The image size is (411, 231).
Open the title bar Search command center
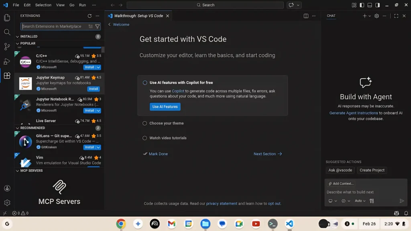click(205, 5)
